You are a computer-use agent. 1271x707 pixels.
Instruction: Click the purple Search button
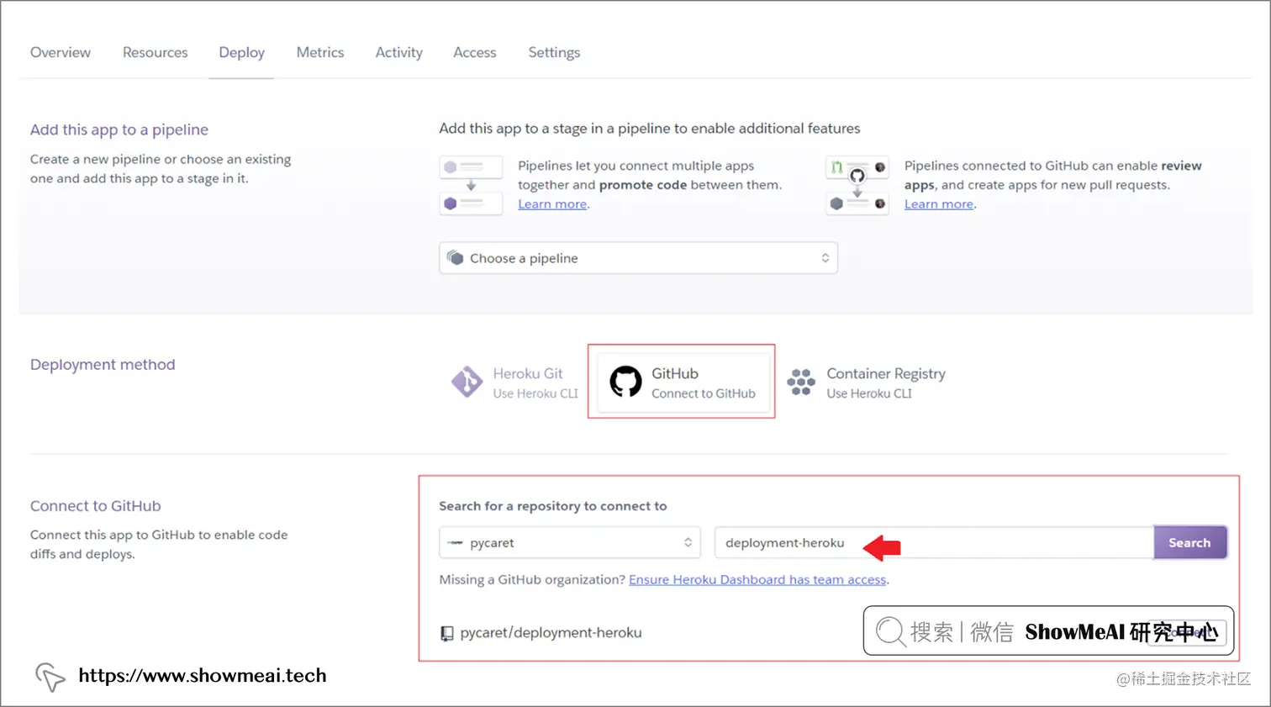(x=1189, y=543)
